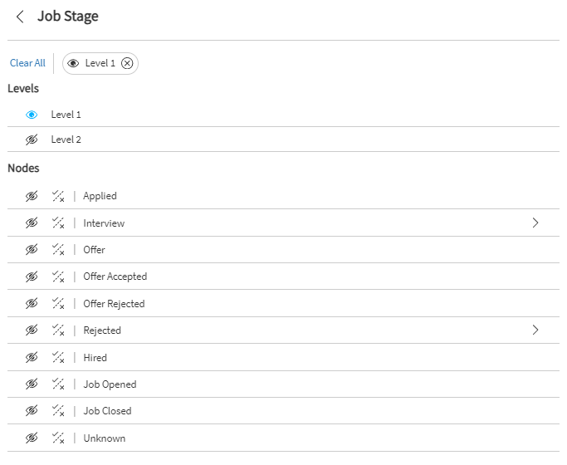Toggle visibility of the Applied node
The image size is (567, 465).
click(32, 196)
